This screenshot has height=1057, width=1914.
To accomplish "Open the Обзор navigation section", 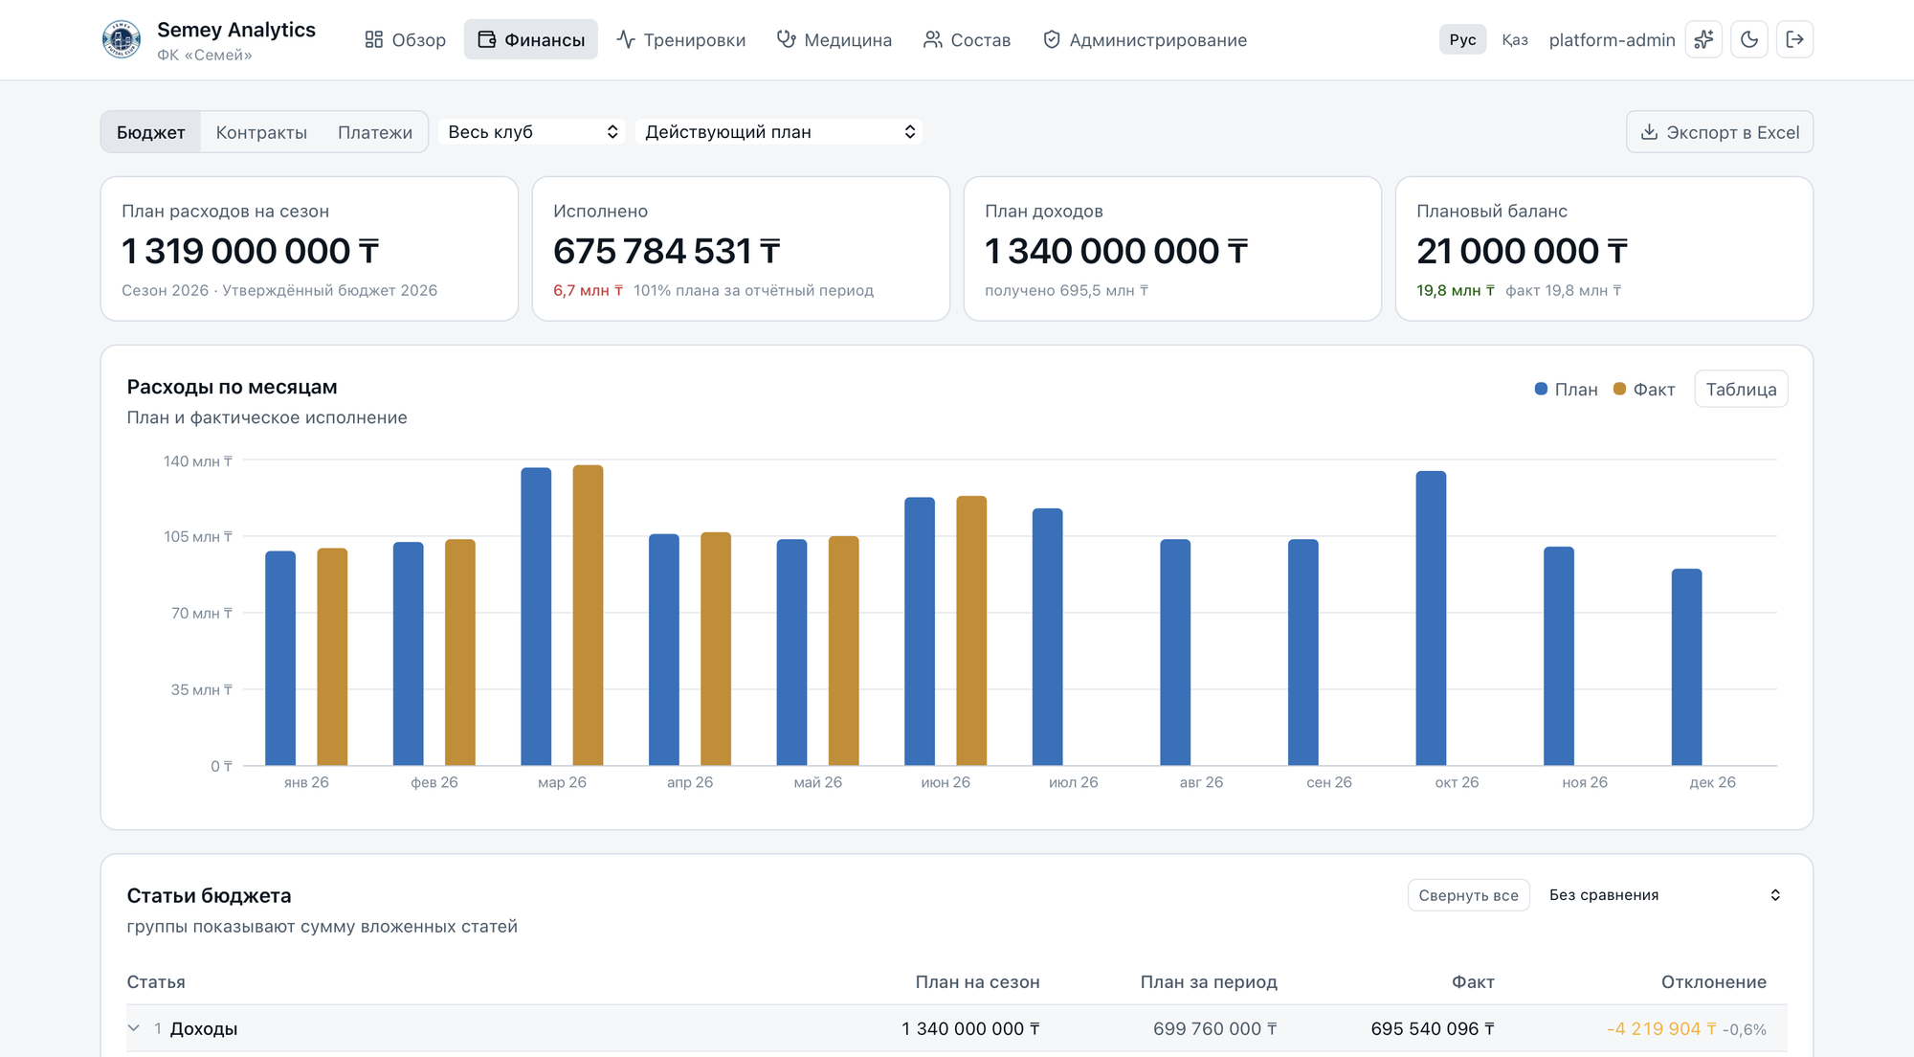I will 405,39.
